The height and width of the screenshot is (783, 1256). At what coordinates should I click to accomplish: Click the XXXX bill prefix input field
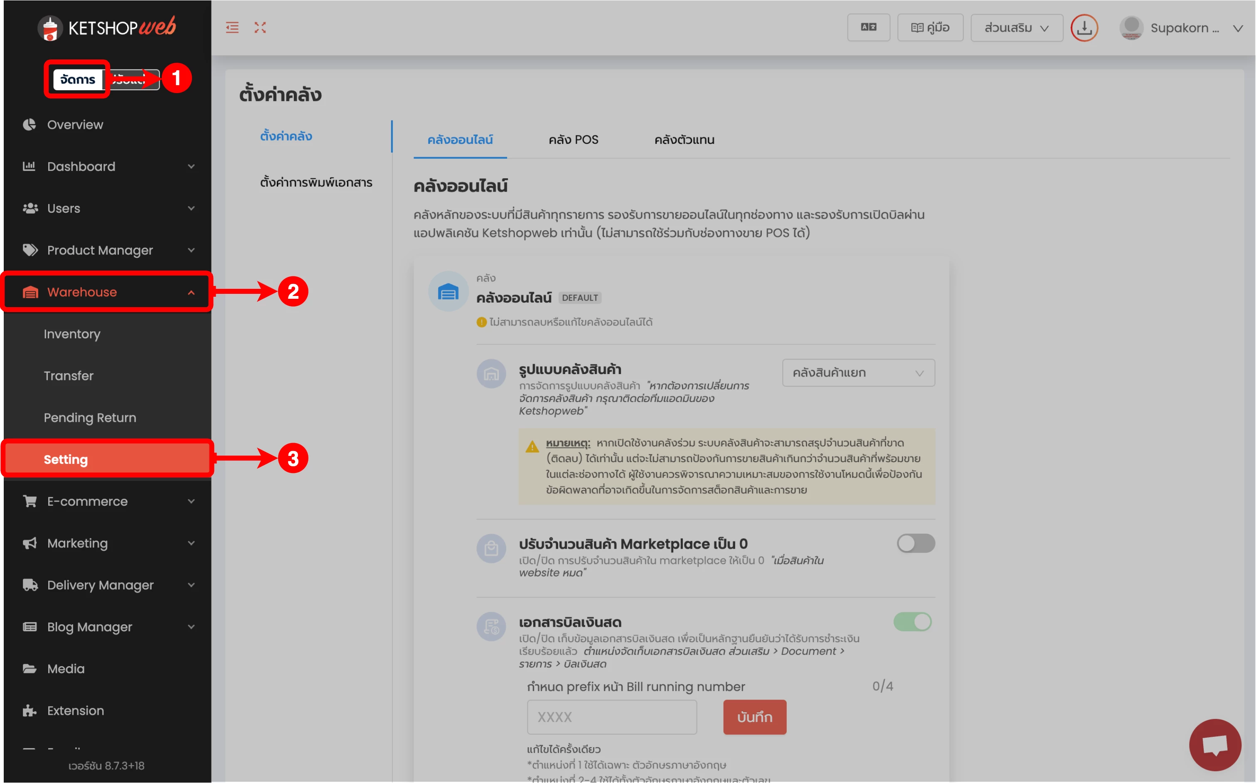pos(611,717)
